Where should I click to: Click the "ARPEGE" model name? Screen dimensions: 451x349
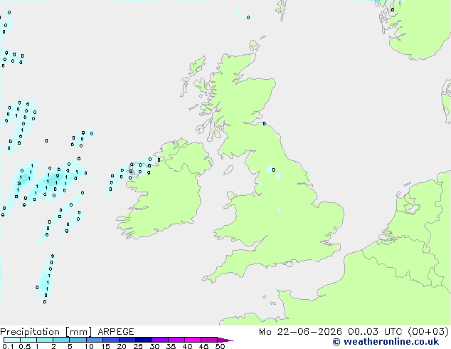click(116, 332)
